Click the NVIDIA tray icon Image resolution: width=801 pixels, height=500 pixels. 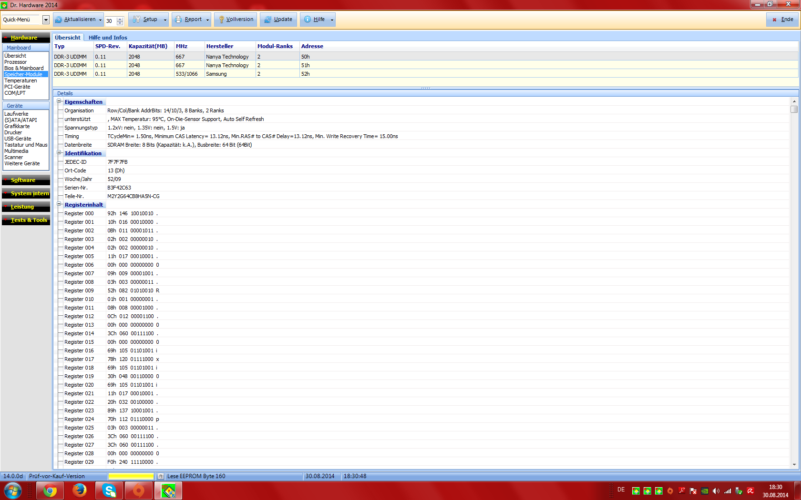point(705,491)
